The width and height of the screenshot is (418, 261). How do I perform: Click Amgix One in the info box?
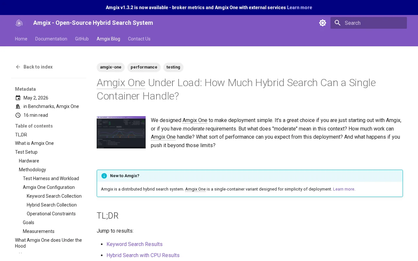tap(195, 189)
